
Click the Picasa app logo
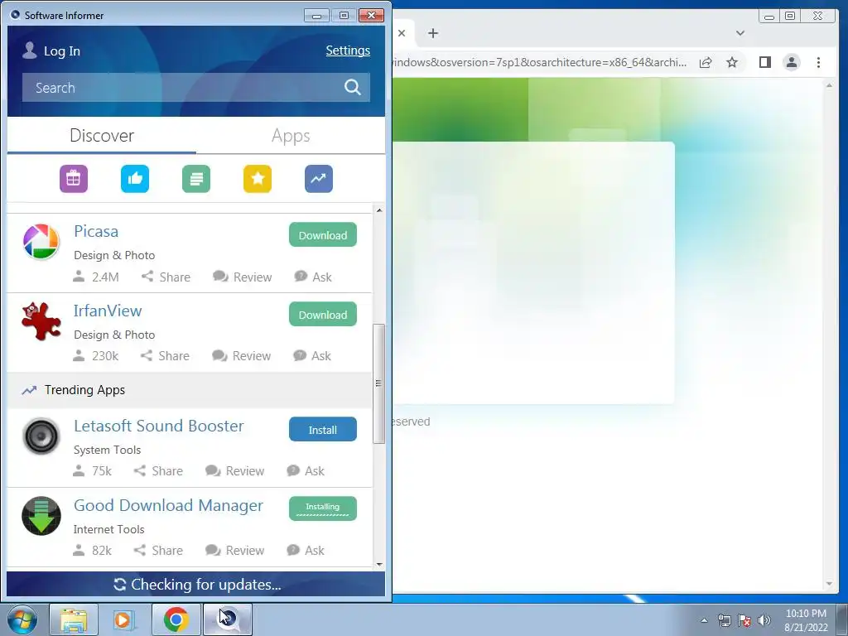(x=41, y=241)
